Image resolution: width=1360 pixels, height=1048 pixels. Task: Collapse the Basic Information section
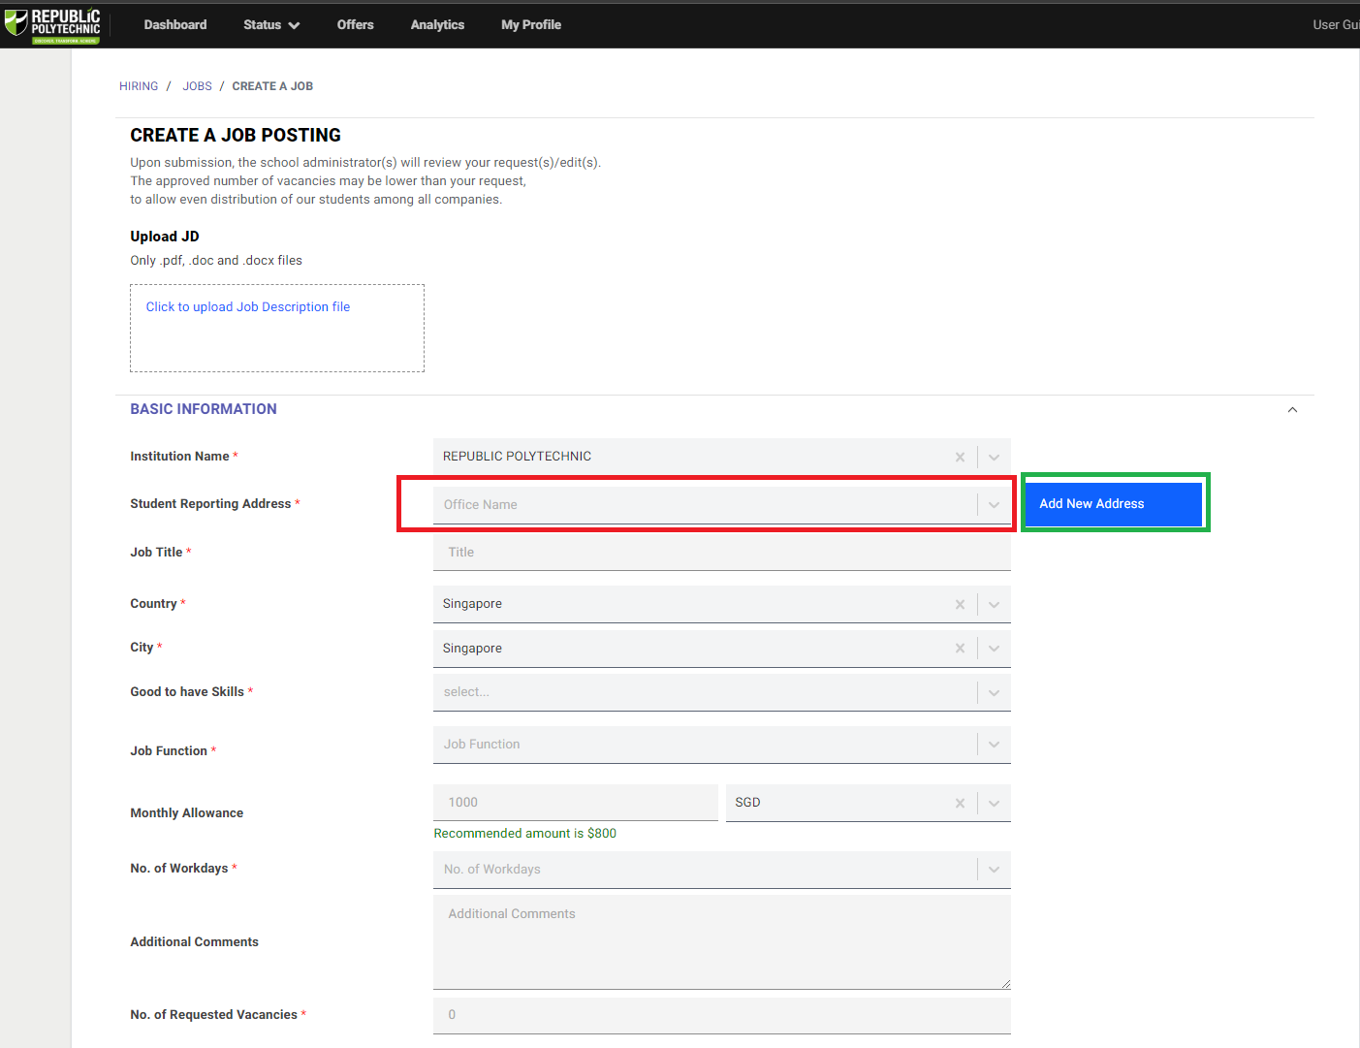coord(1292,410)
